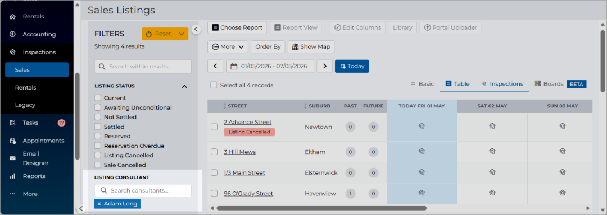Add inspection for 2 Advance Street on Fri 01 May
The image size is (607, 215).
[x=422, y=125]
